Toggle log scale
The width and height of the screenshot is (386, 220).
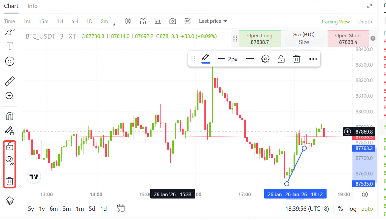(352, 209)
